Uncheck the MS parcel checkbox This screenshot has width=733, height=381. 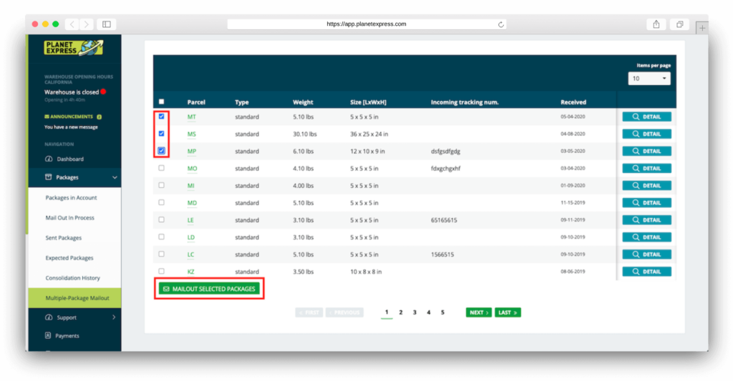tap(161, 134)
